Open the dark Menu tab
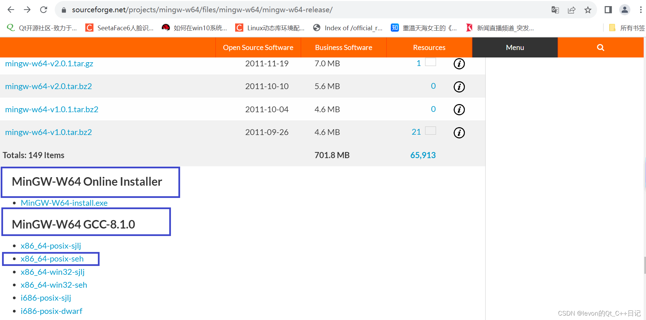The image size is (646, 320). pos(515,48)
